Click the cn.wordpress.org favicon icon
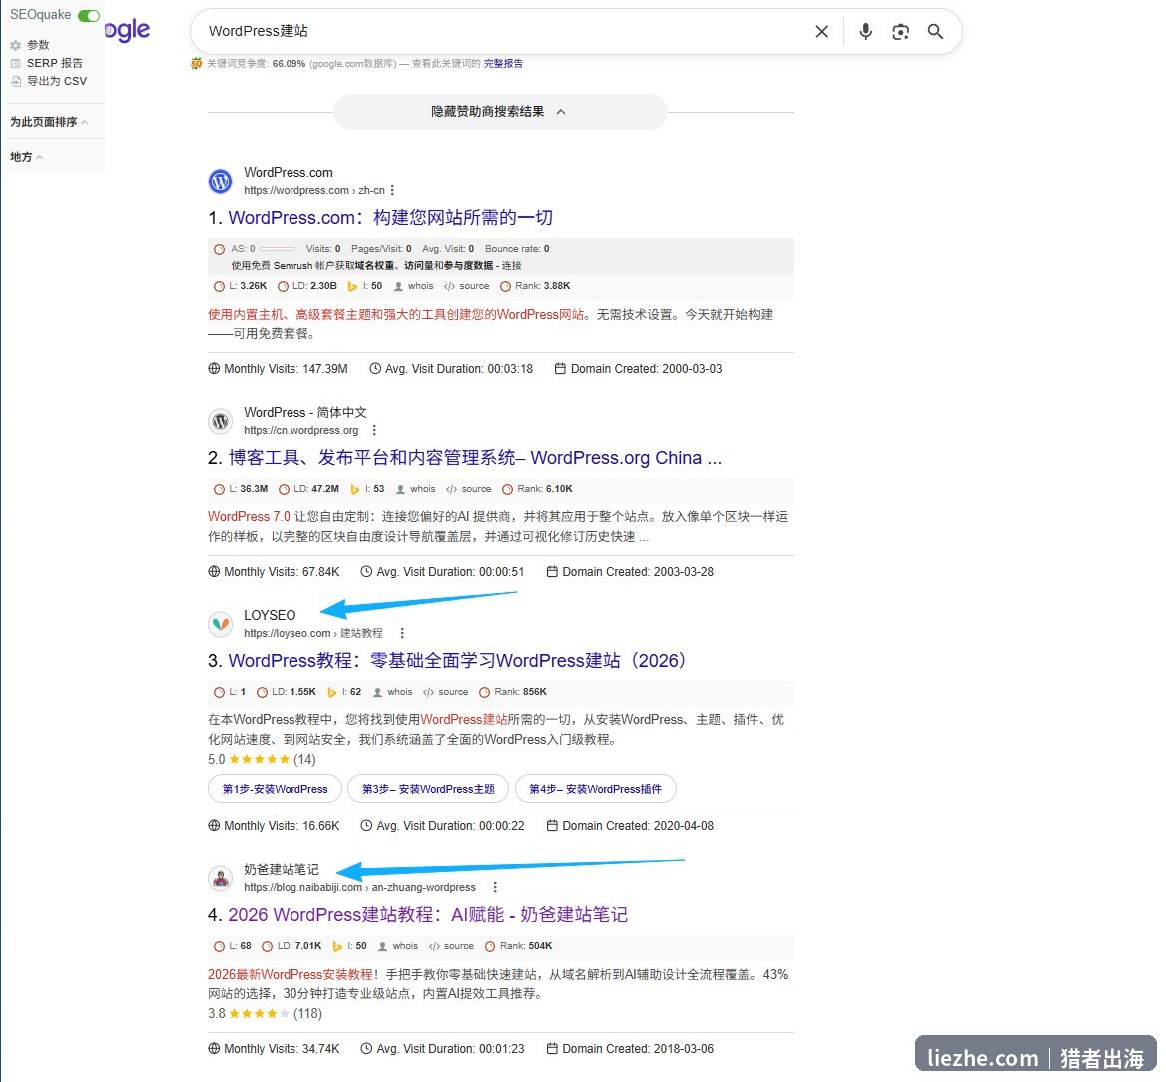Screen dimensions: 1166x1082 (x=220, y=421)
